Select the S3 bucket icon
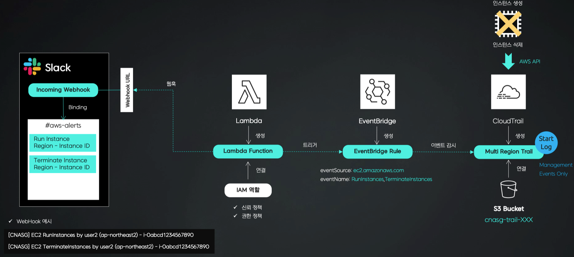This screenshot has width=574, height=257. 509,189
